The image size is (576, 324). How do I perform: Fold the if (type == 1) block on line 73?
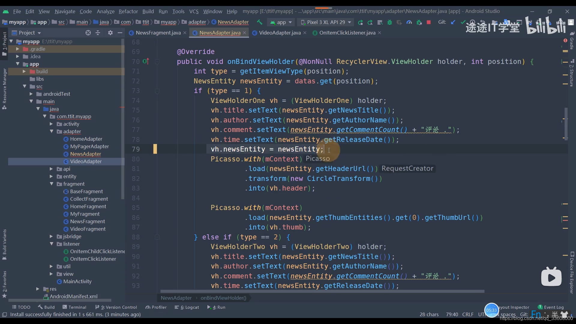point(157,91)
